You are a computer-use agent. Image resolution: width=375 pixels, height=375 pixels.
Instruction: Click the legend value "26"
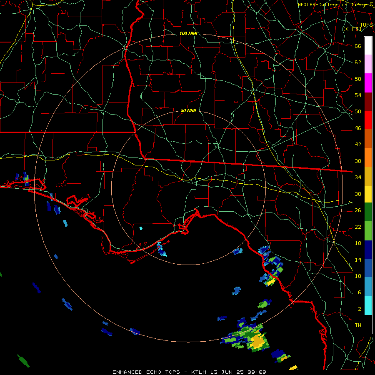(358, 210)
